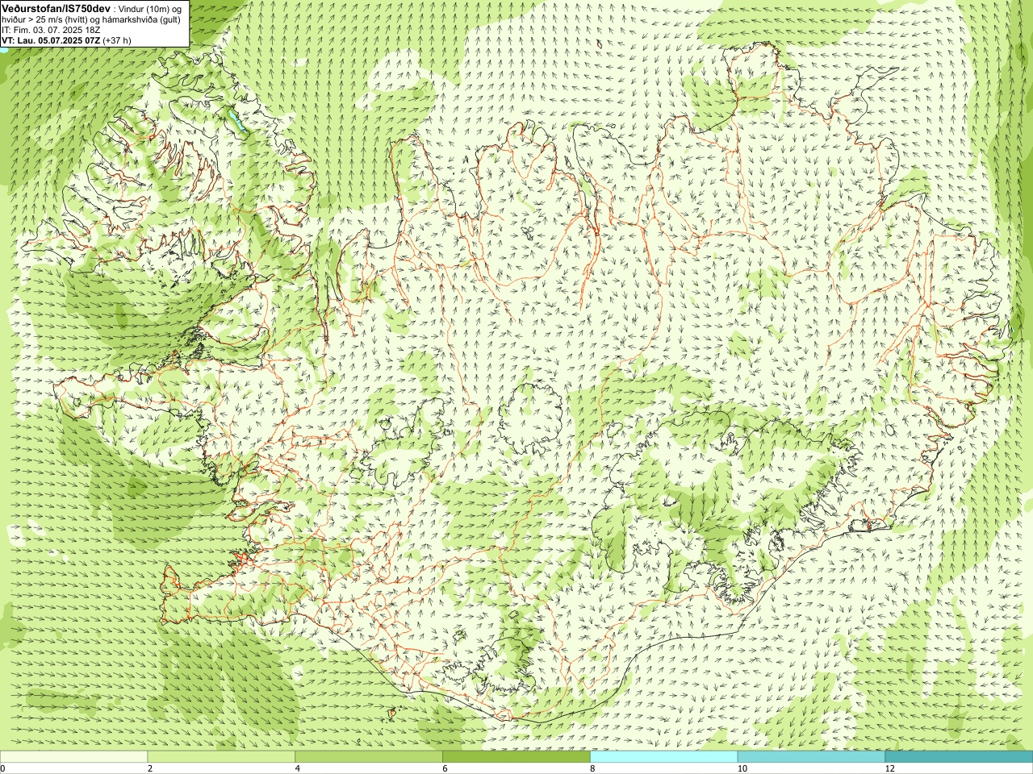Viewport: 1033px width, 774px height.
Task: Click the 'Veðurstofan/IS750dev' title text
Action: pos(56,8)
